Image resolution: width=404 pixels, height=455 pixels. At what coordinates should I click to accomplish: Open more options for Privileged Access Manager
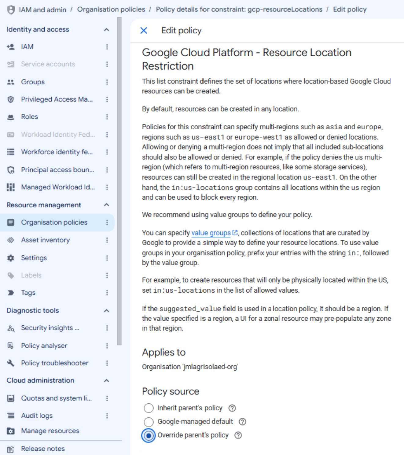pyautogui.click(x=107, y=99)
